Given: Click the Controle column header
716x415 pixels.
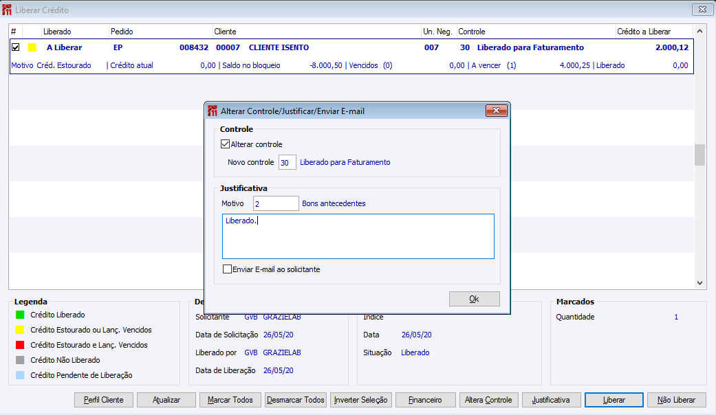Looking at the screenshot, I should tap(535, 32).
